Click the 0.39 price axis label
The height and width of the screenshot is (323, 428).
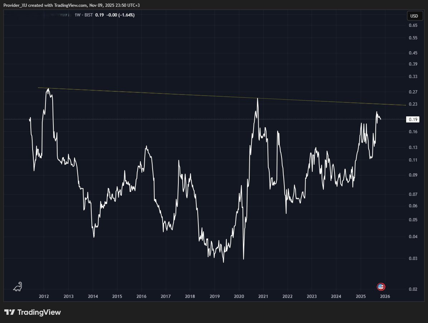(413, 64)
